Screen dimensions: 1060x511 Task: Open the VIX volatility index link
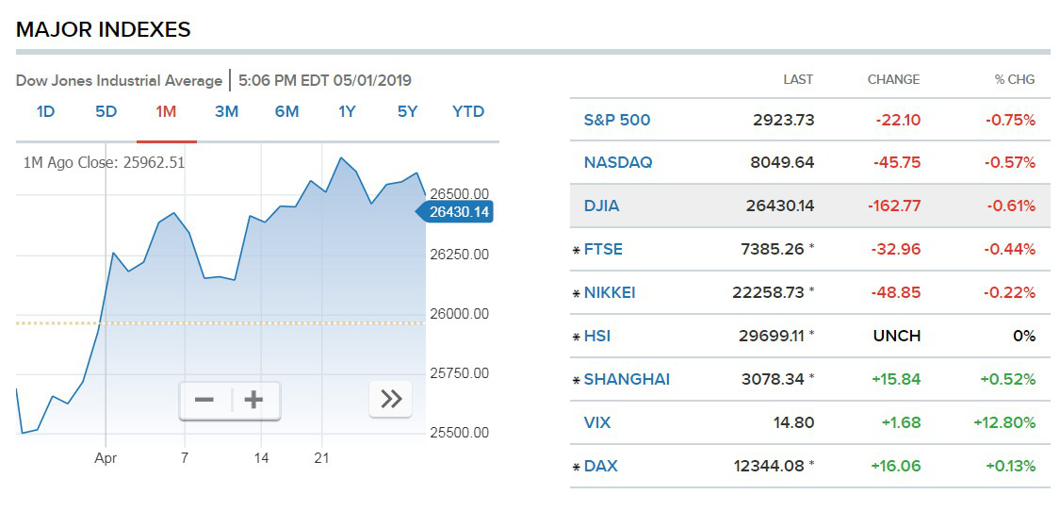597,422
